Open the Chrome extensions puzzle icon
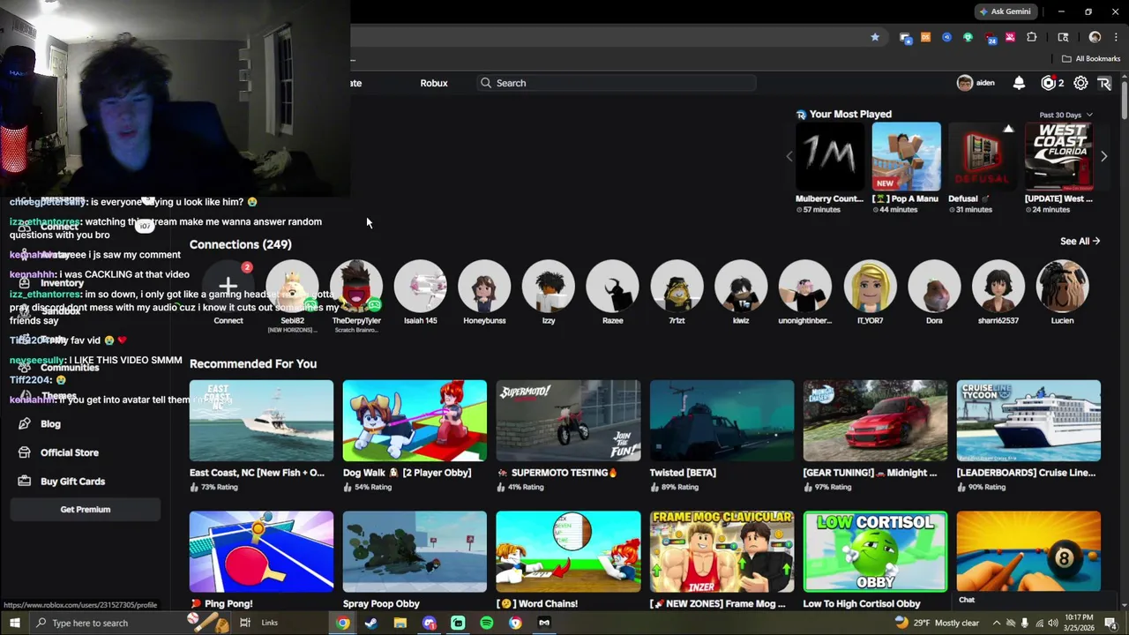Image resolution: width=1129 pixels, height=635 pixels. tap(1032, 37)
